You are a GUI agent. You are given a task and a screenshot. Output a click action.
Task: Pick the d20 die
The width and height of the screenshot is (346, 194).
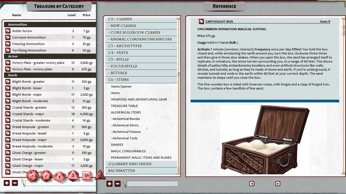33,176
